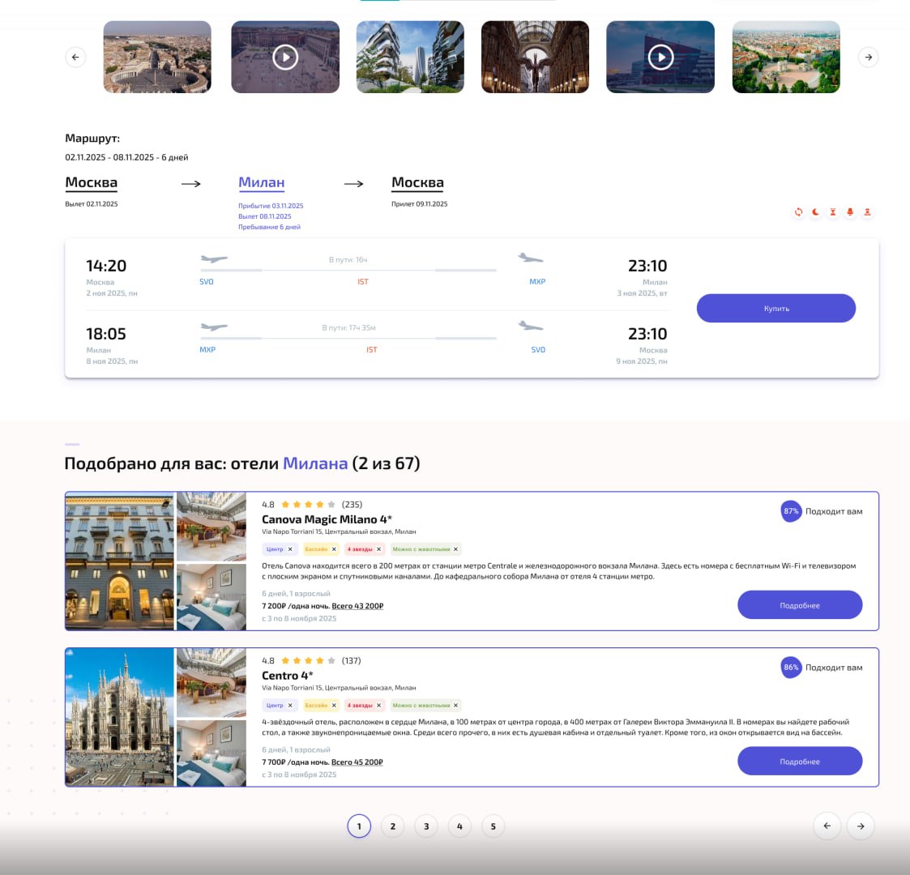Click the hourglass icon right of the moon
The width and height of the screenshot is (910, 875).
(832, 212)
